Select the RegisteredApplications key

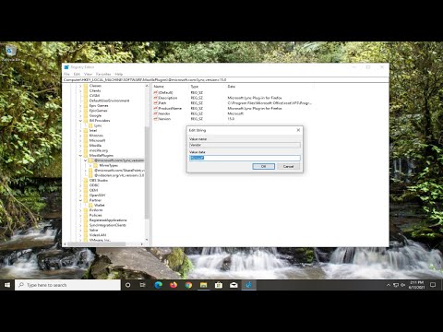coord(108,220)
